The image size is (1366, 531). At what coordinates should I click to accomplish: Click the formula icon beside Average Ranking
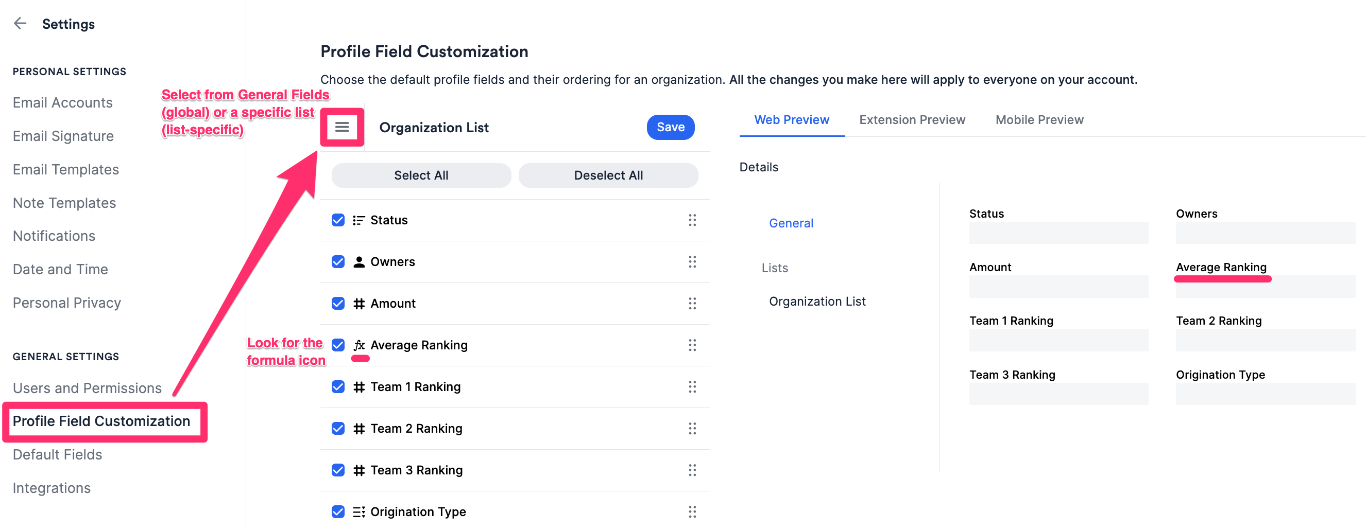pos(359,345)
